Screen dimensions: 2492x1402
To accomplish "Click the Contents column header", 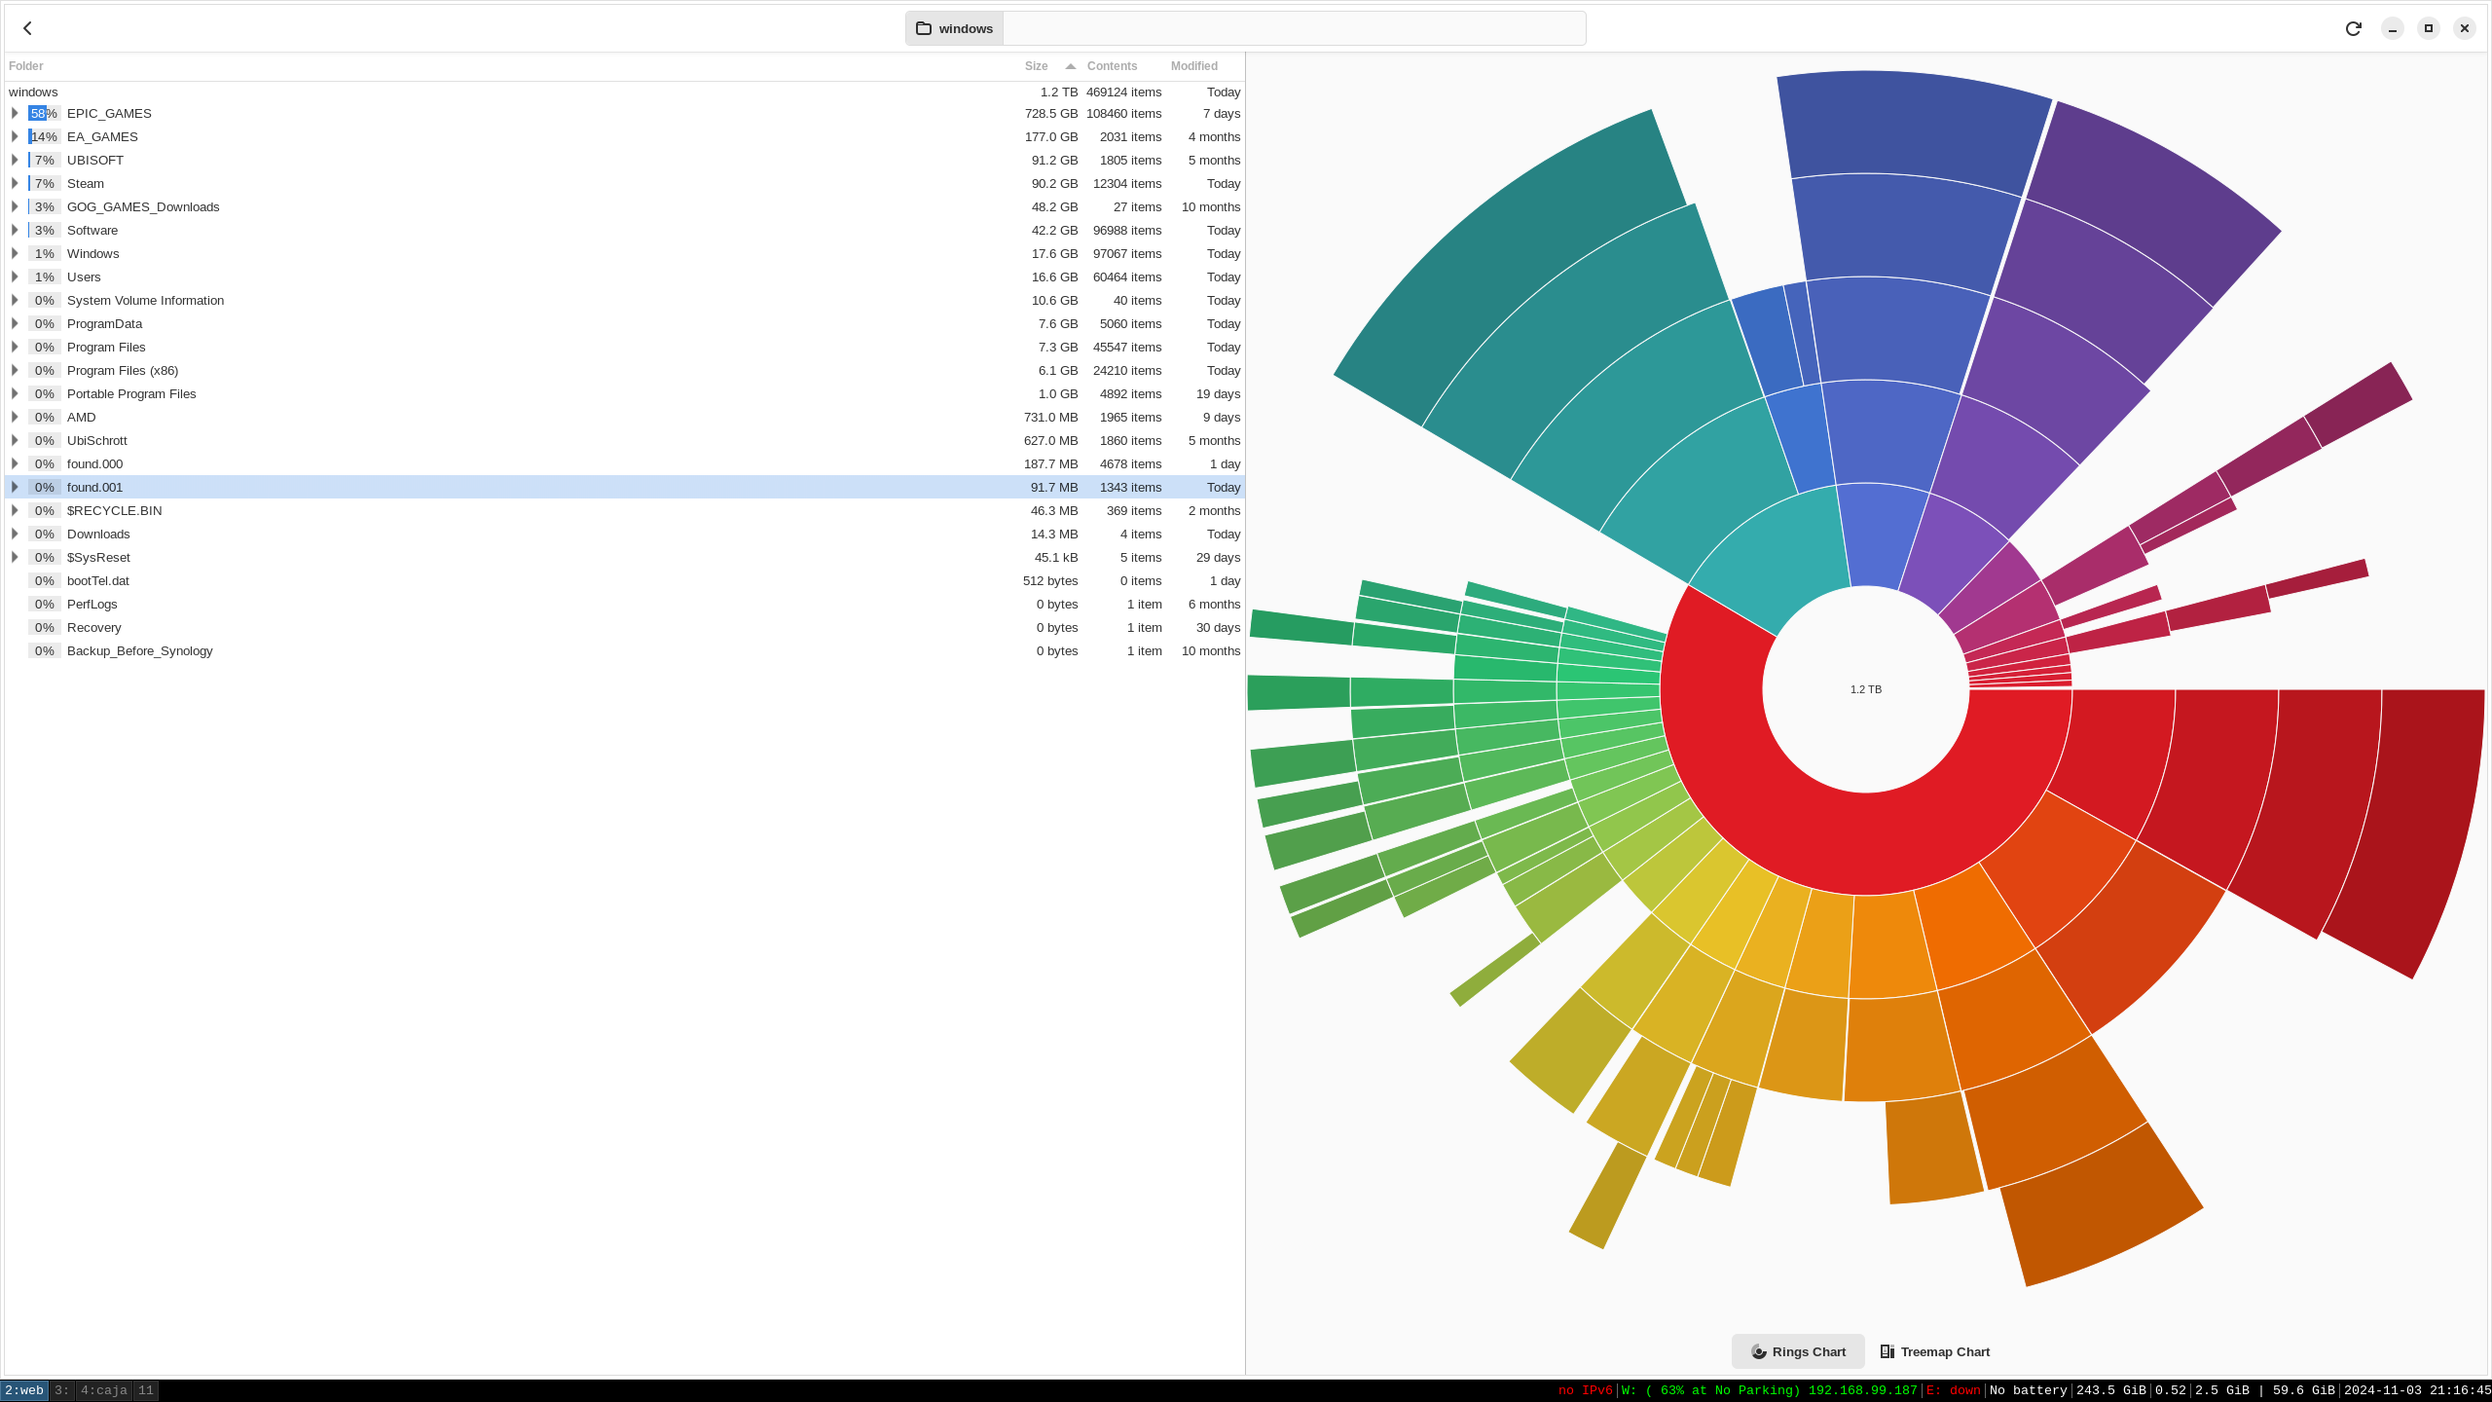I will pyautogui.click(x=1113, y=65).
